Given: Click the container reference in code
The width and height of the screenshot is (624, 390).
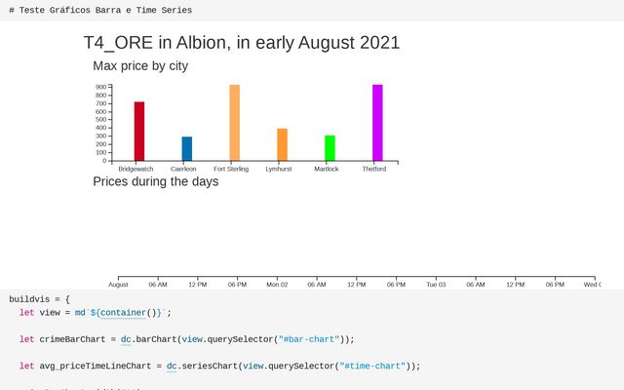Looking at the screenshot, I should [124, 313].
